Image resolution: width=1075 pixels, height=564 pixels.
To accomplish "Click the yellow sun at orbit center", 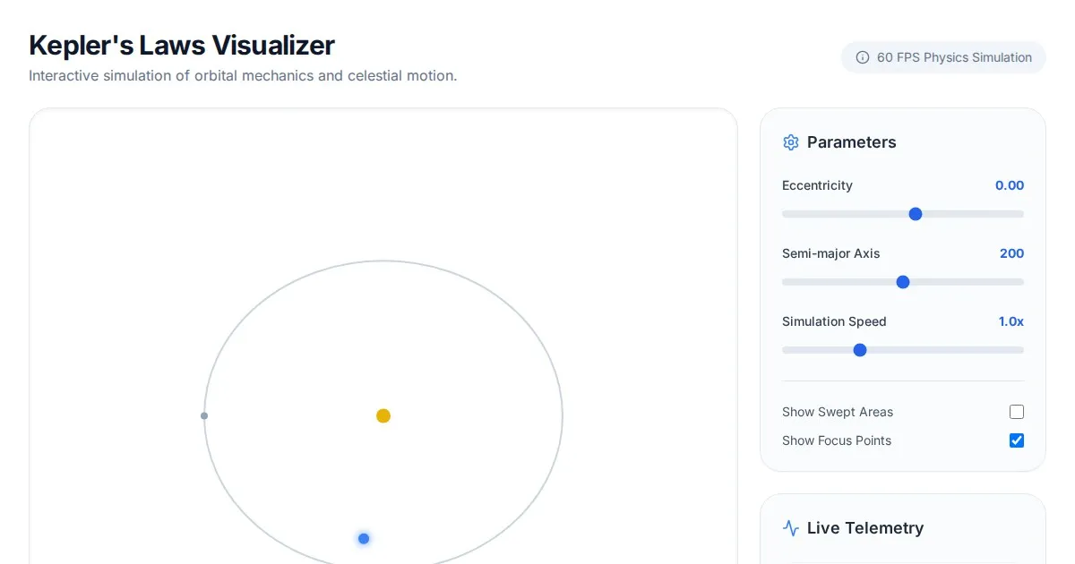I will click(383, 415).
